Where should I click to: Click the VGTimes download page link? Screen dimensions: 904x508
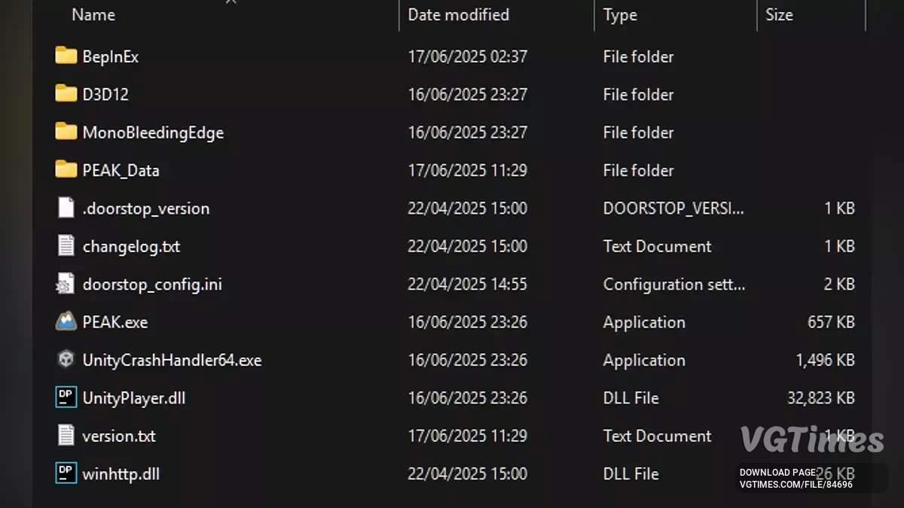click(796, 479)
